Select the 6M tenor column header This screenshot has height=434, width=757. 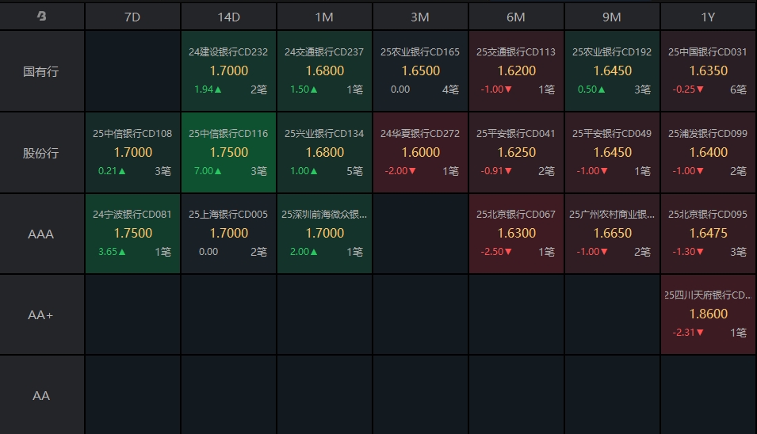[516, 17]
